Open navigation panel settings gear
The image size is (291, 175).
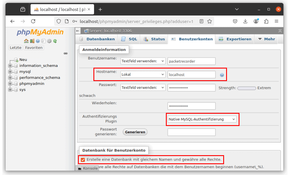(x=49, y=41)
